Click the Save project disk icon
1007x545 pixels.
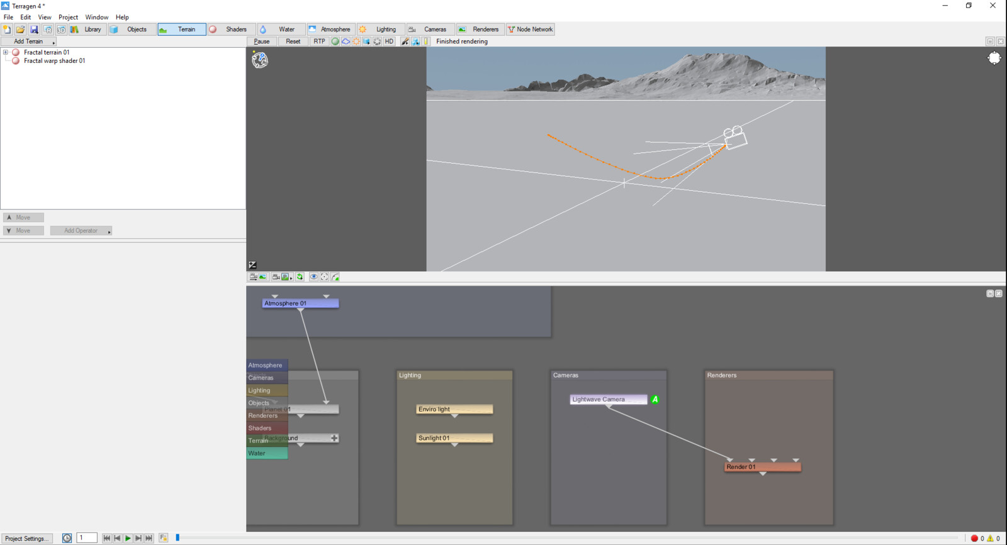click(34, 29)
